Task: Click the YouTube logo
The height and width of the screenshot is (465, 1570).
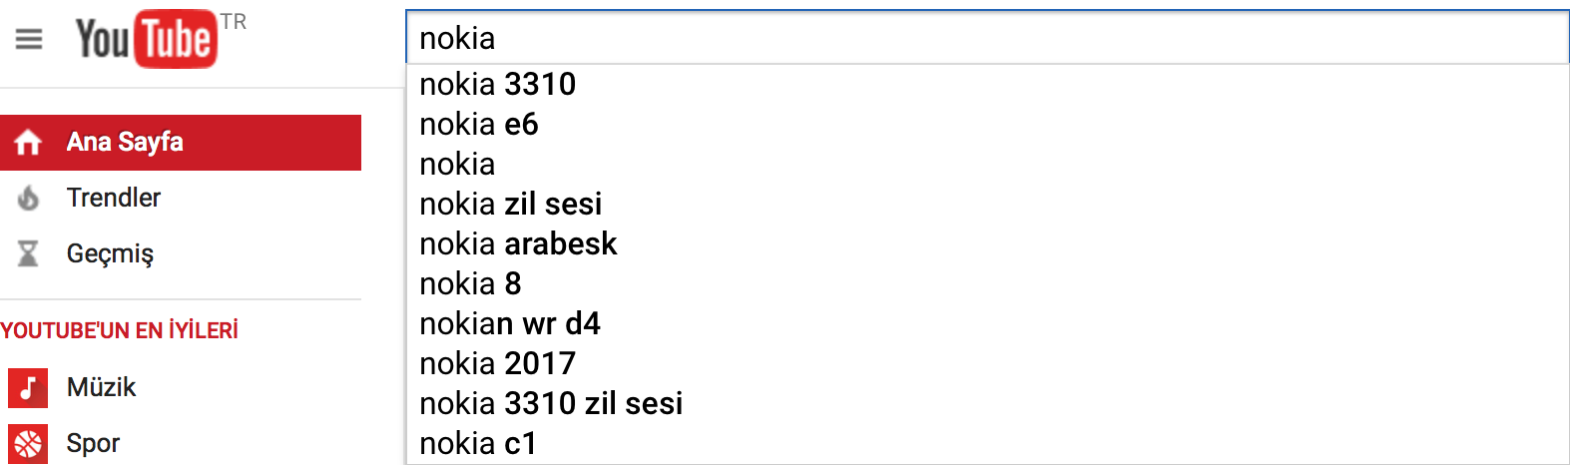Action: pyautogui.click(x=147, y=39)
